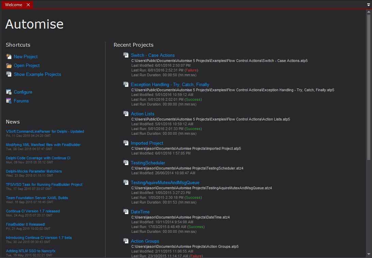Click the DateTime.atz4 file path

coord(180,217)
